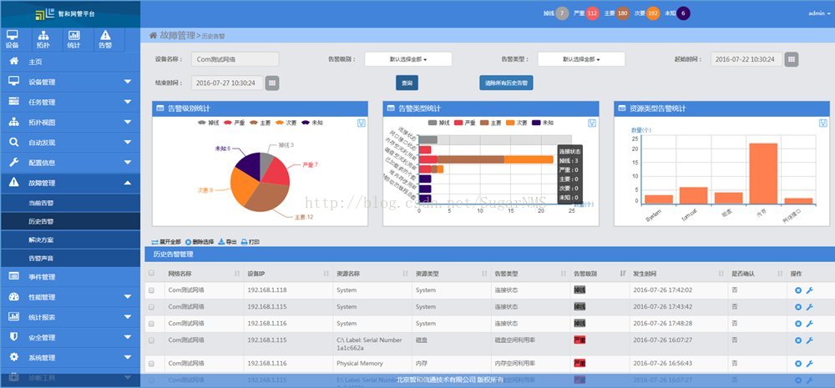This screenshot has width=835, height=388.
Task: Expand the 设备管理 sidebar menu
Action: tap(70, 82)
